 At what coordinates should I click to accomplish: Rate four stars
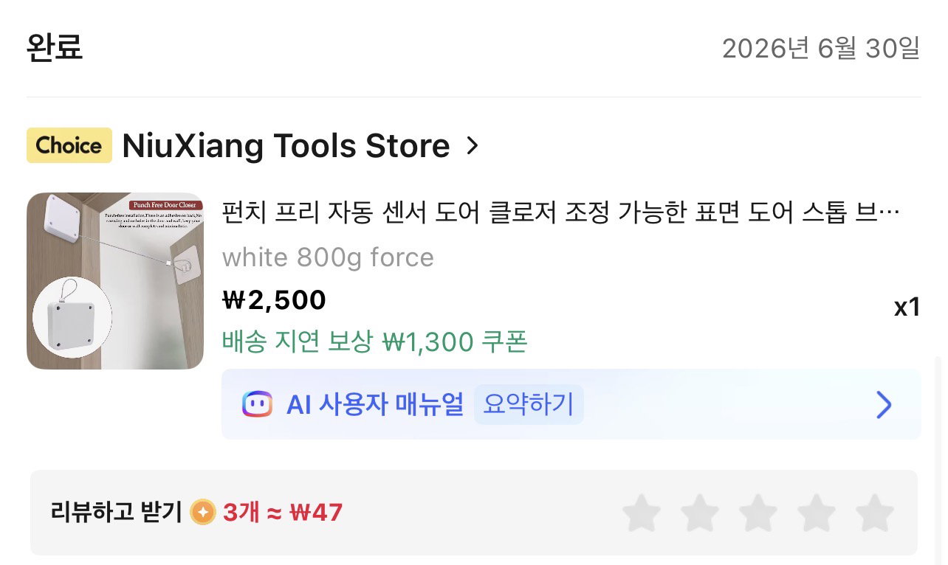817,513
